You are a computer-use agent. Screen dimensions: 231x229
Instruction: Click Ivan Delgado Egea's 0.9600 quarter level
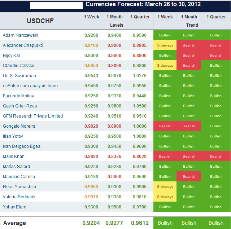tap(140, 146)
